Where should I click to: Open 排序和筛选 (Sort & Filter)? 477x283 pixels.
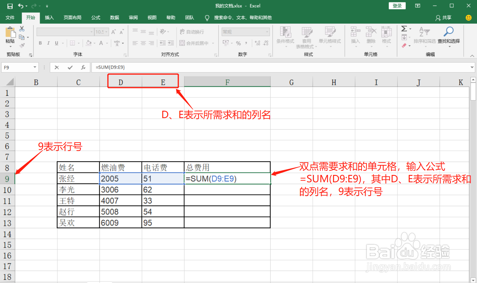tap(425, 37)
